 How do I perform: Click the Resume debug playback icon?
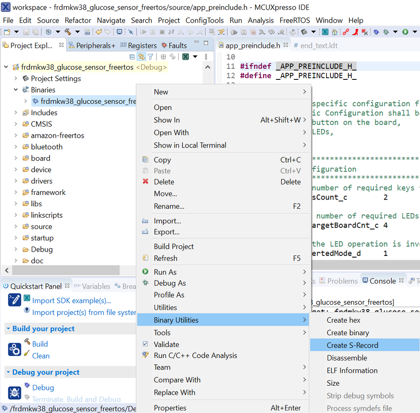click(x=143, y=32)
